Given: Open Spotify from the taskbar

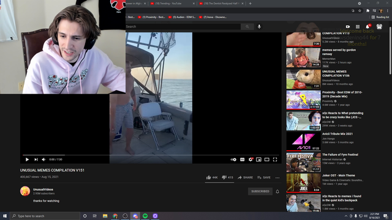Looking at the screenshot, I should click(145, 216).
